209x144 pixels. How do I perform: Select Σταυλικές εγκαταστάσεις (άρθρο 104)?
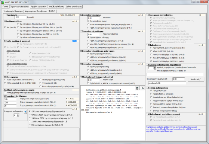pos(168,107)
